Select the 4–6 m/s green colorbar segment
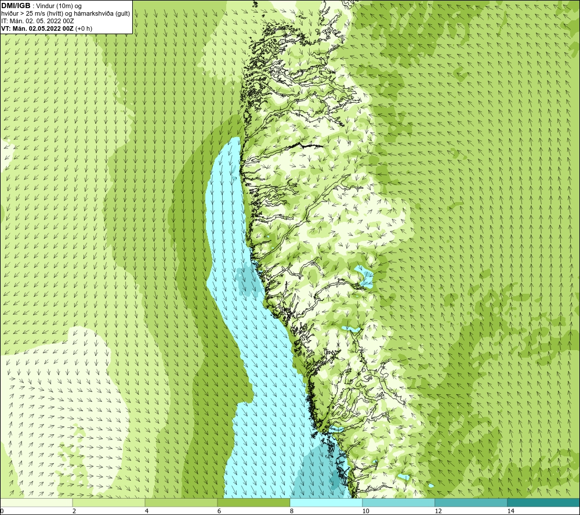 click(181, 503)
